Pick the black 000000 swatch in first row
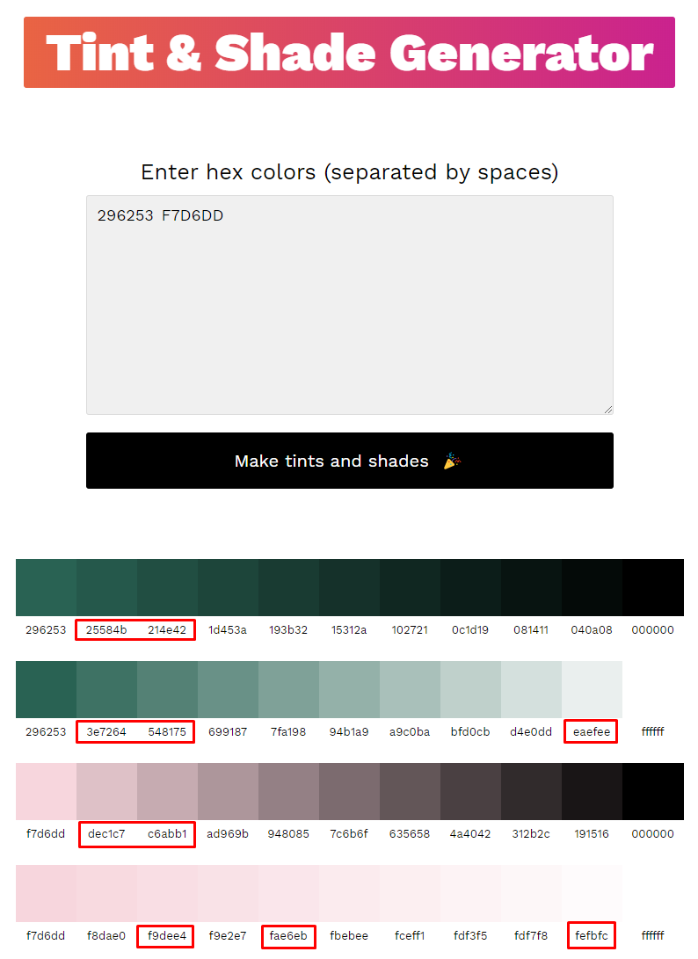698x959 pixels. point(653,587)
